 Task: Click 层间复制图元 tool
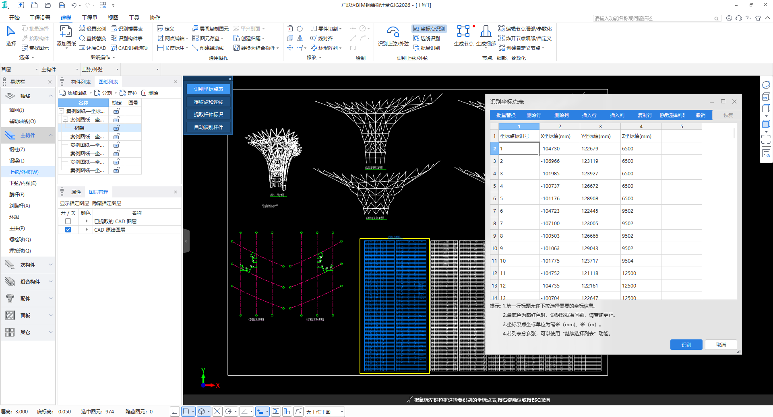210,29
